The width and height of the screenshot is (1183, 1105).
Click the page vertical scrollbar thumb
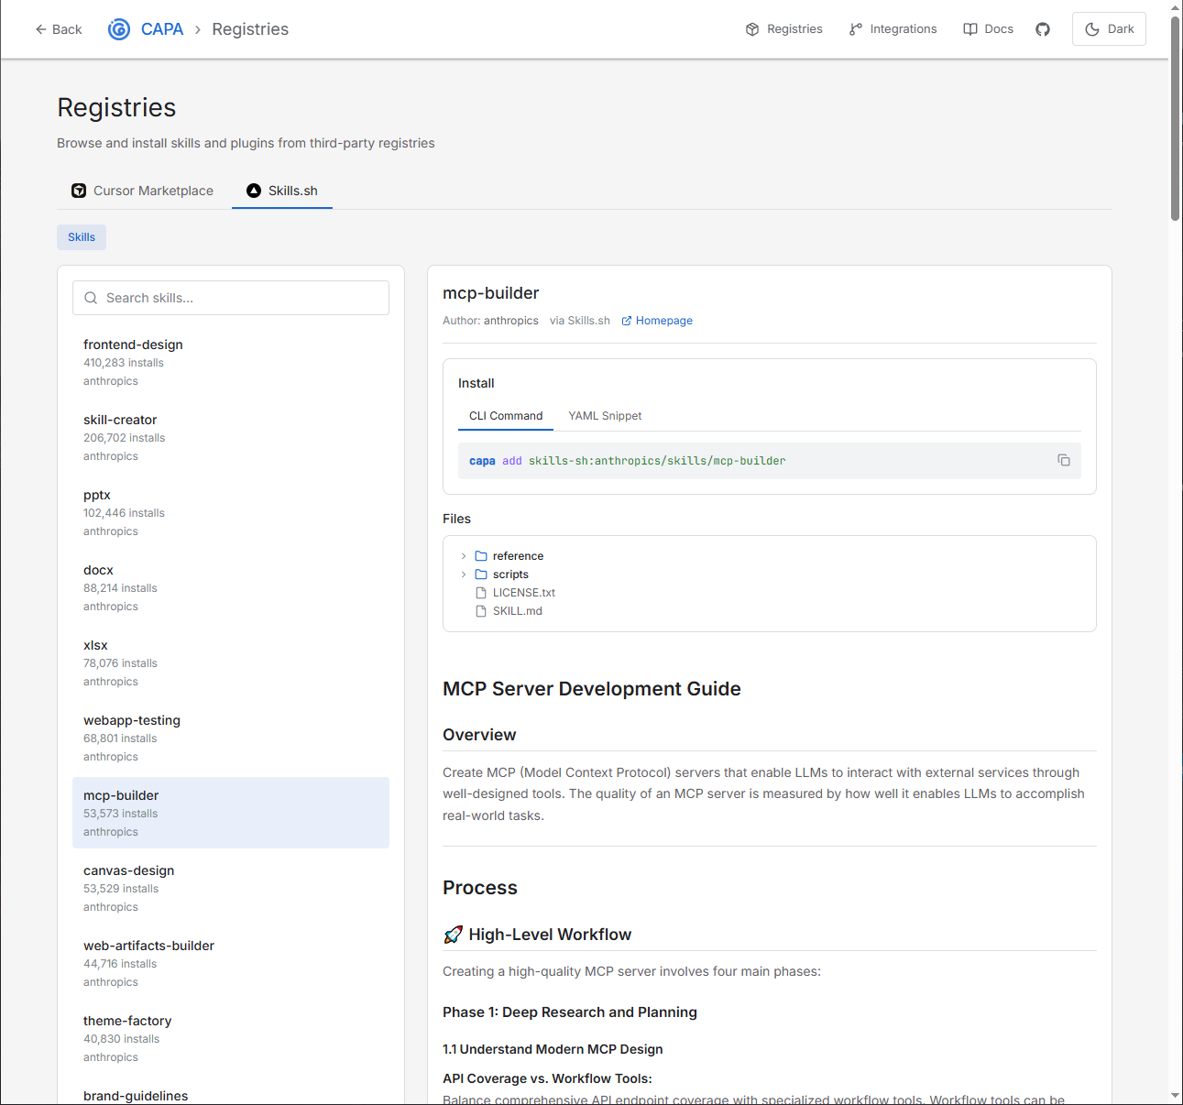pyautogui.click(x=1176, y=119)
